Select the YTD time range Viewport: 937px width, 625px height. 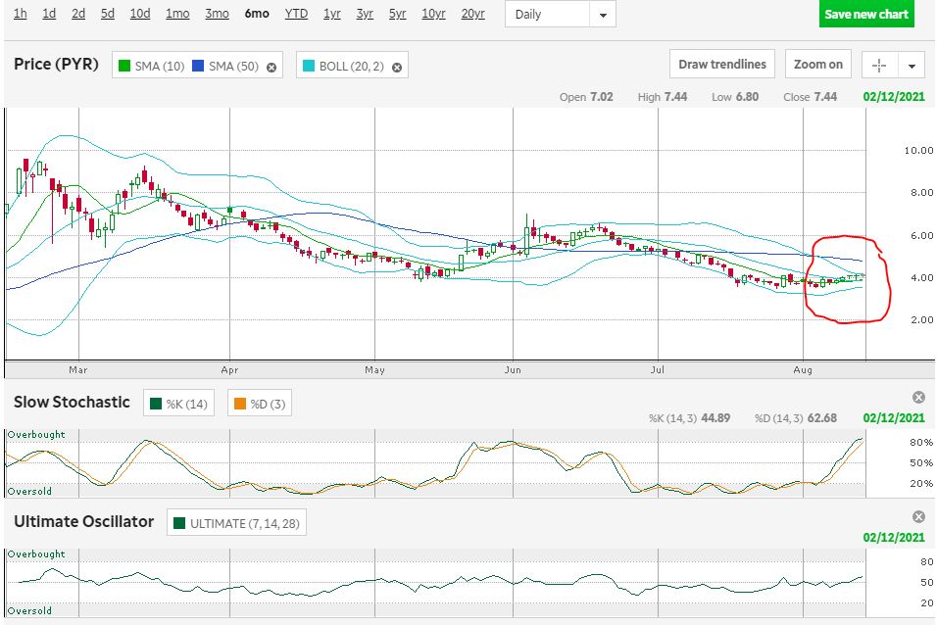(296, 14)
